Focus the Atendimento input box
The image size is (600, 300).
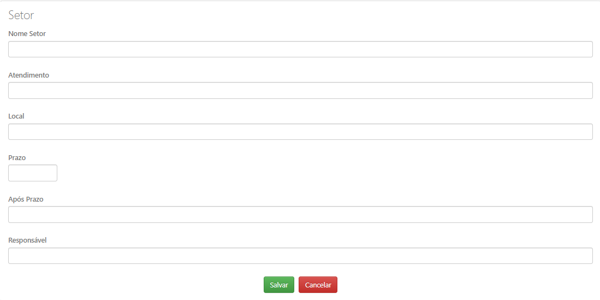300,90
